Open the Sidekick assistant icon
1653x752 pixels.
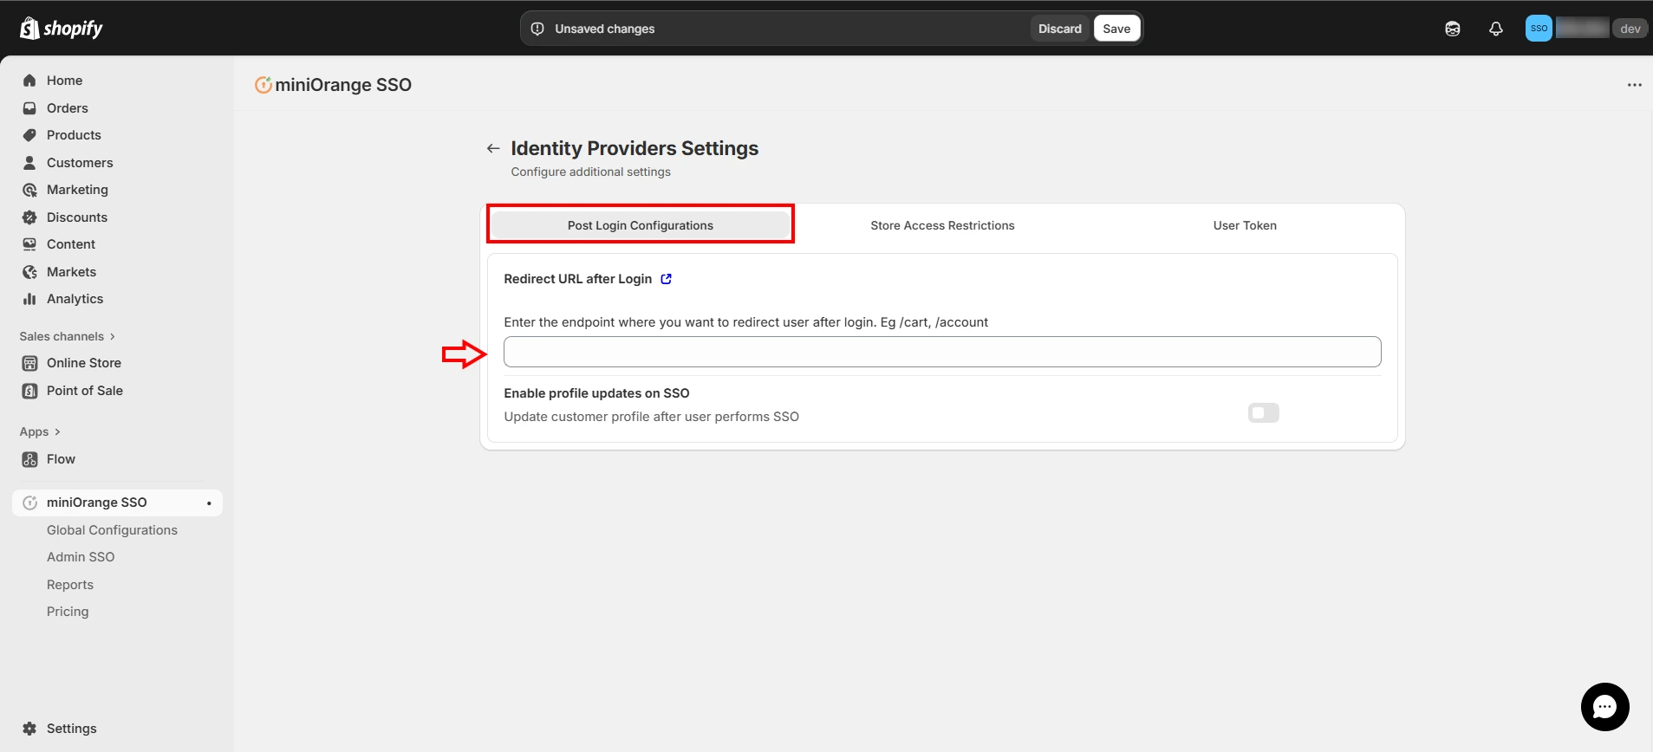(1453, 29)
